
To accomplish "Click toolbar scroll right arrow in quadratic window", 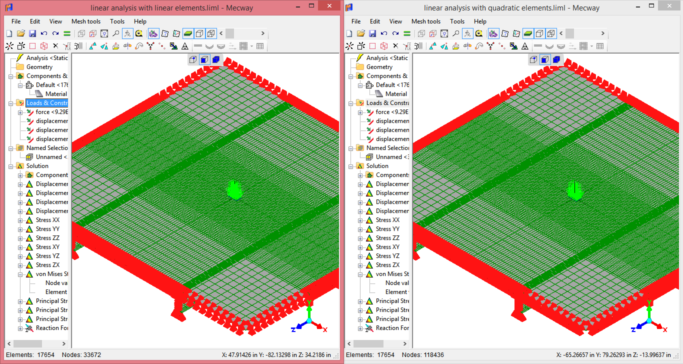I will point(602,33).
